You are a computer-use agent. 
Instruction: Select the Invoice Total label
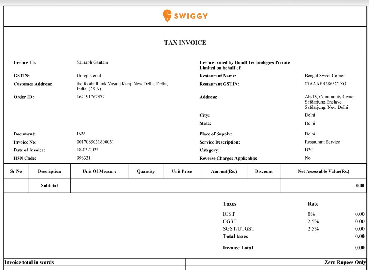238,248
